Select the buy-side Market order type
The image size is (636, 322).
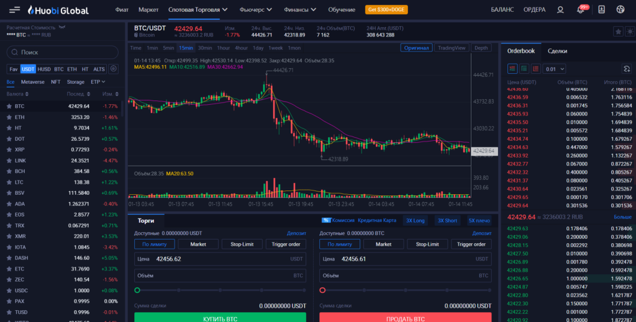[x=198, y=244]
